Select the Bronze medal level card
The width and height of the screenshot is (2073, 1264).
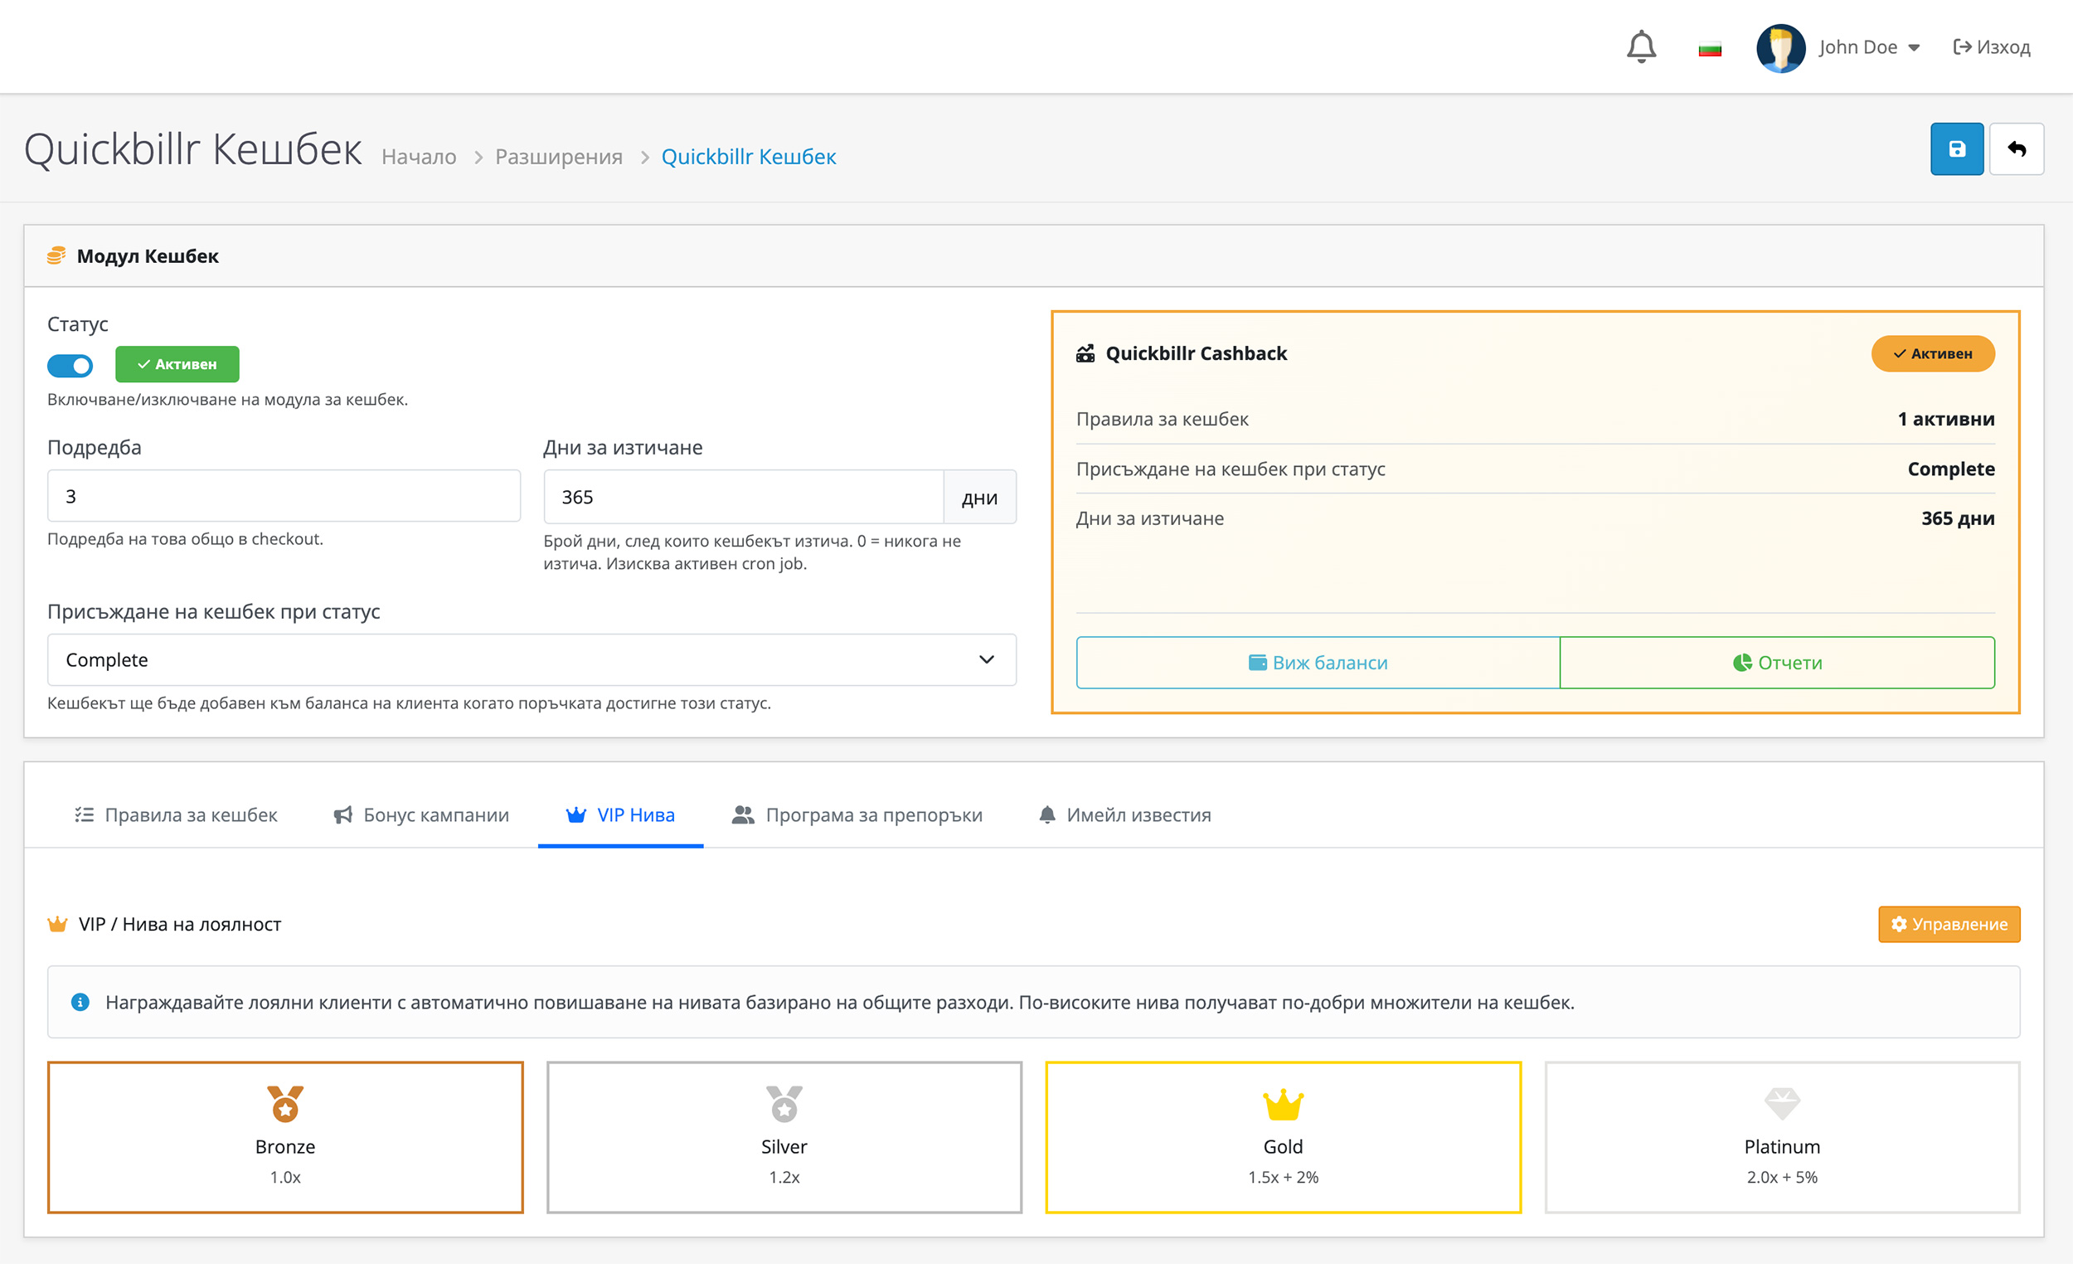pos(285,1136)
